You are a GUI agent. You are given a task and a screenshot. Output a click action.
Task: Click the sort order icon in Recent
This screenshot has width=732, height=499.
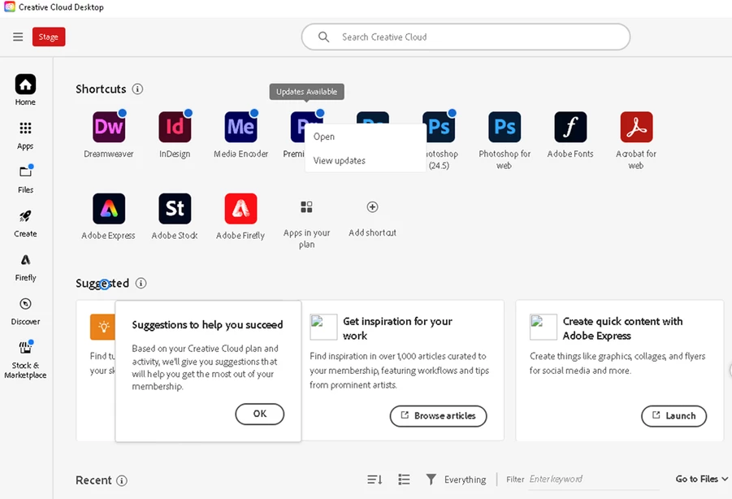click(x=375, y=479)
